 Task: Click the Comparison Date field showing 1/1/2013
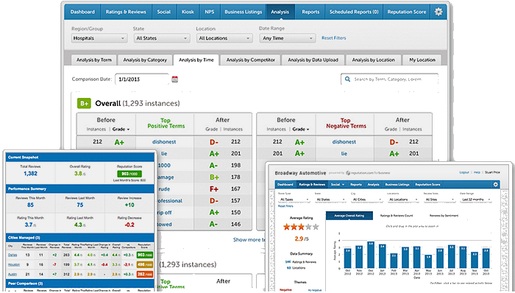coord(141,80)
